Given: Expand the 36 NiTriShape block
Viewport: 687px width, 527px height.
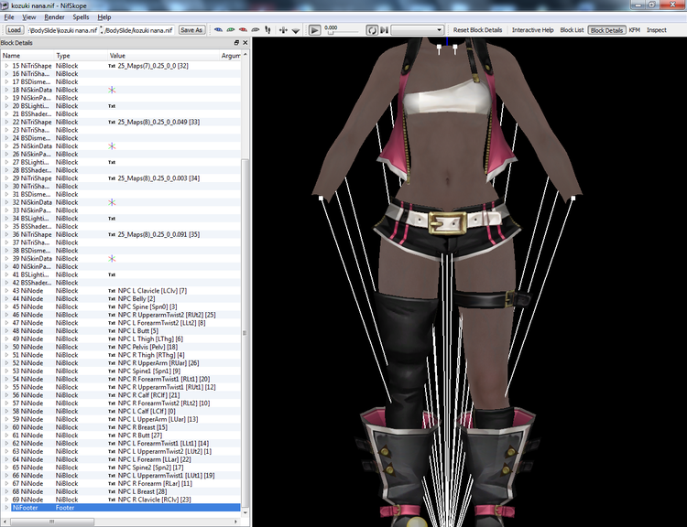Looking at the screenshot, I should click(x=6, y=234).
